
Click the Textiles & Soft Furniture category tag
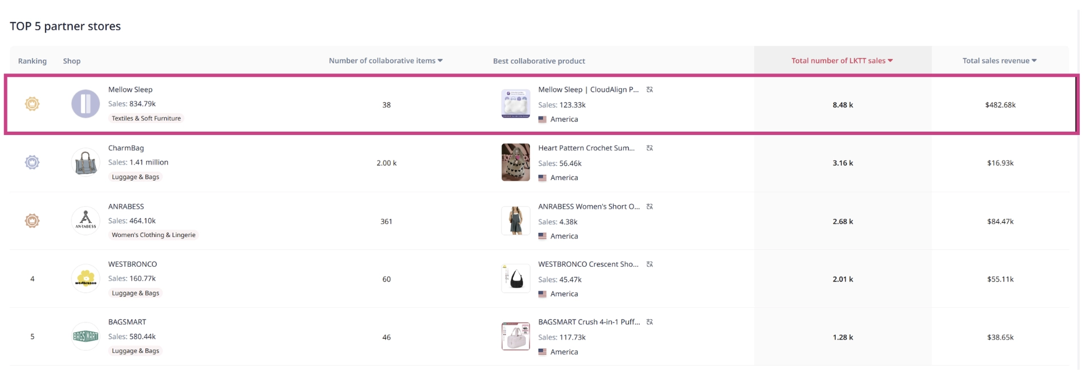click(146, 119)
